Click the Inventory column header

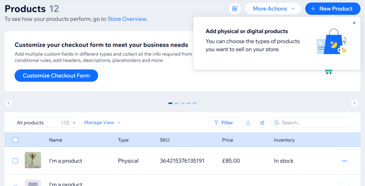click(284, 140)
